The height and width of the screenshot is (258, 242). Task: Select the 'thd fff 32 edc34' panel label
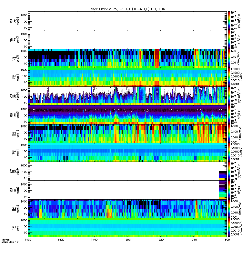tap(14, 96)
